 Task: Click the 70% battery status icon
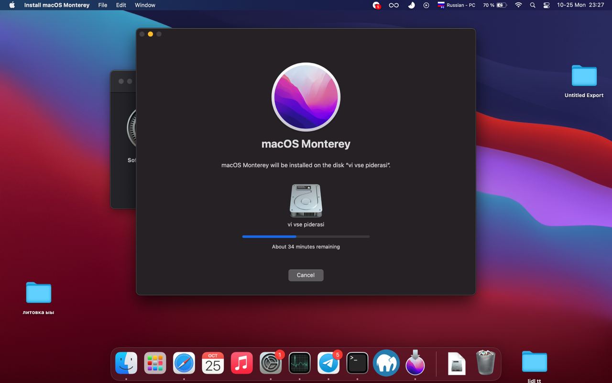click(494, 5)
